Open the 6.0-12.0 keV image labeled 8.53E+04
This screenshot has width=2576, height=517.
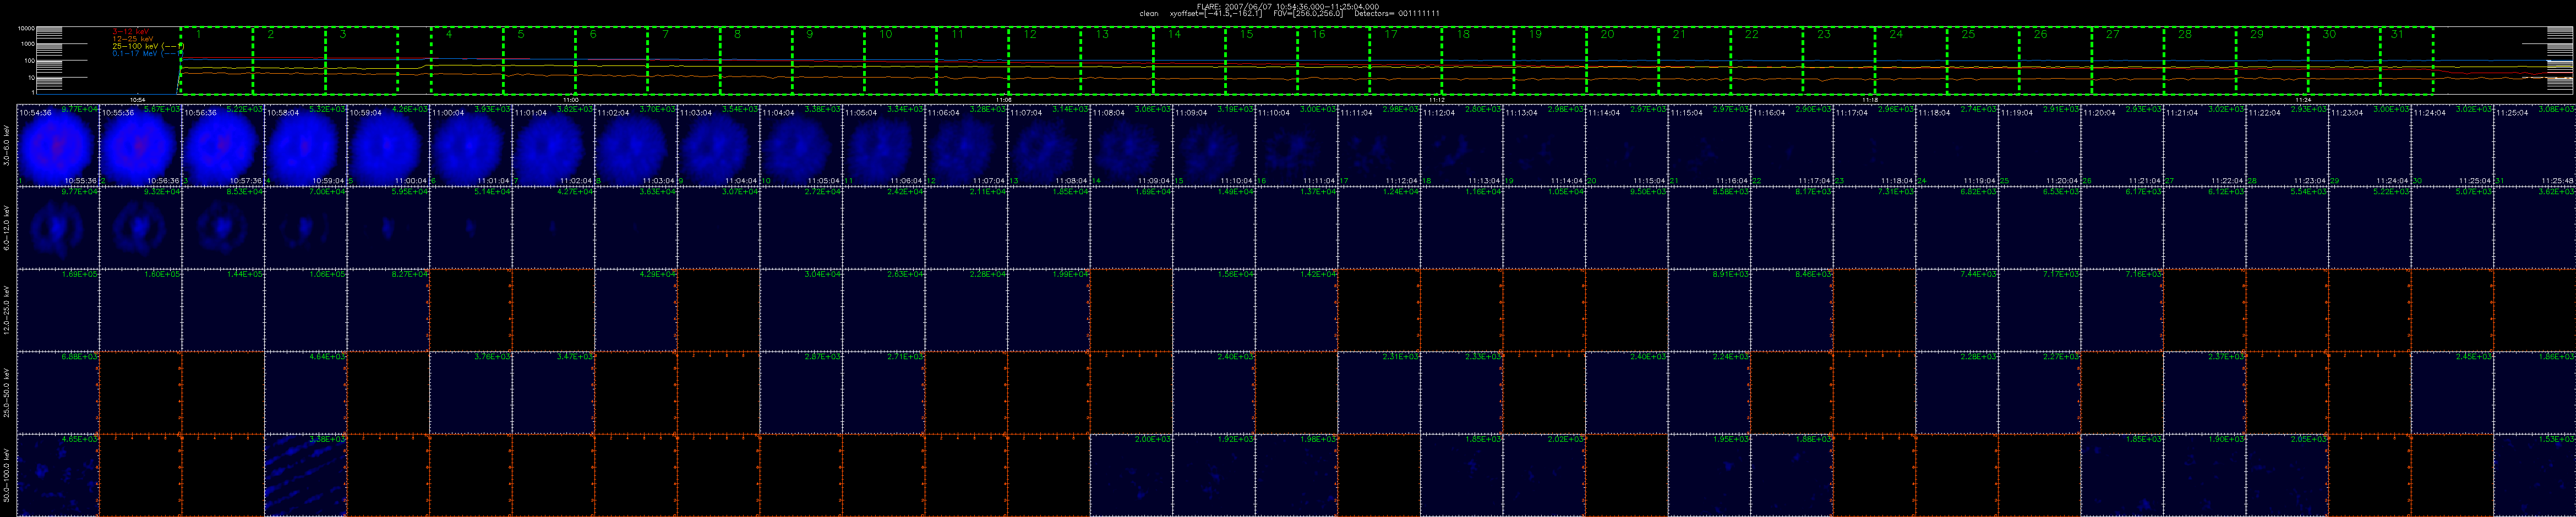click(x=223, y=227)
